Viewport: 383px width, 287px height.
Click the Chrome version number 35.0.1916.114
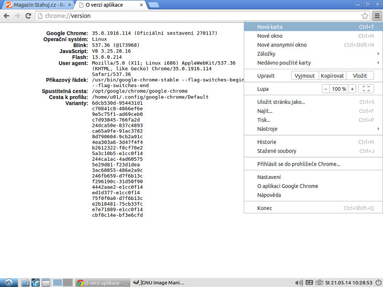112,33
